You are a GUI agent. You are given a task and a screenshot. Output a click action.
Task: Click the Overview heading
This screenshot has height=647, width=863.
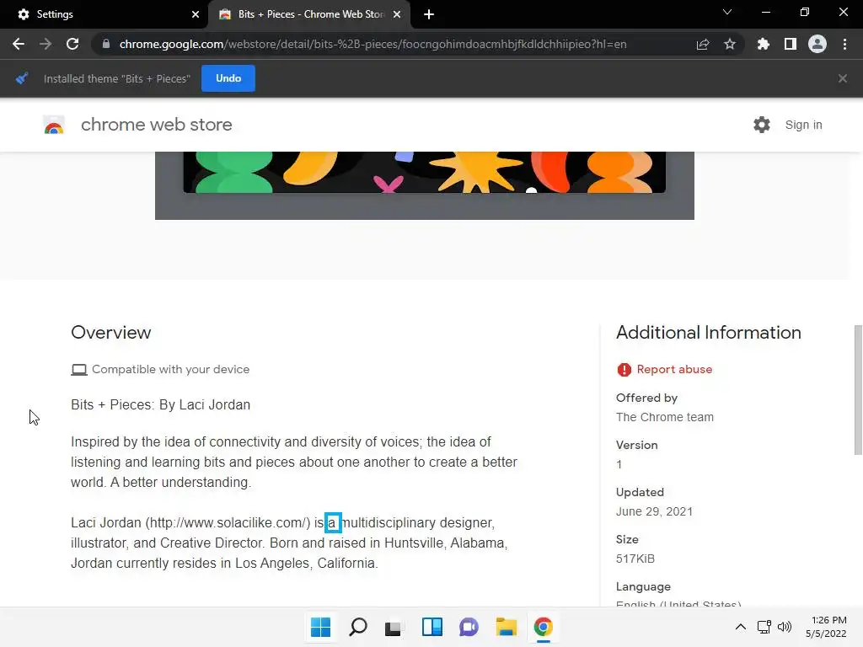(x=110, y=332)
